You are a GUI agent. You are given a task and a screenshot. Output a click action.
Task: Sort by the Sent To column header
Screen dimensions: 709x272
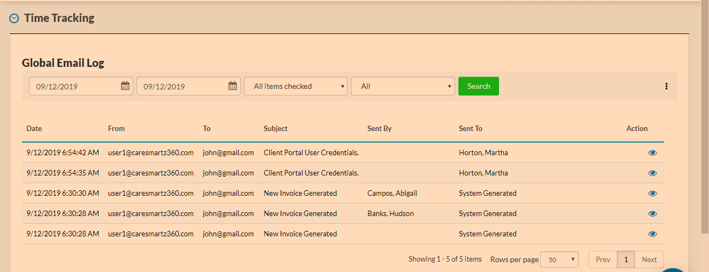point(470,128)
